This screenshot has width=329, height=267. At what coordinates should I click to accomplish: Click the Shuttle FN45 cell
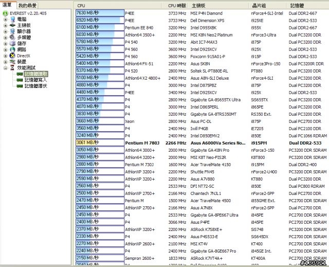202,172
